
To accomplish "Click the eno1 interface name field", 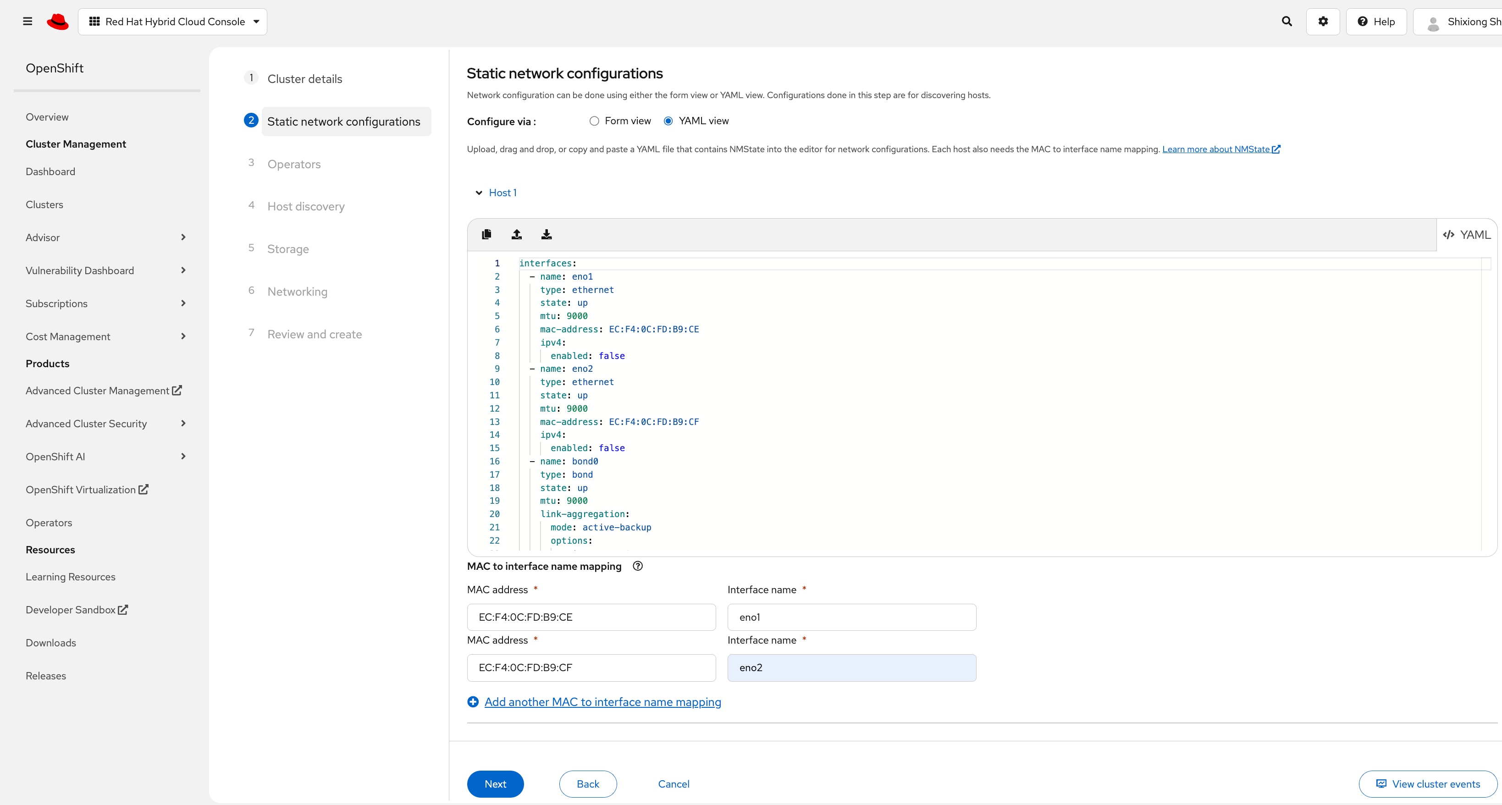I will (x=852, y=618).
